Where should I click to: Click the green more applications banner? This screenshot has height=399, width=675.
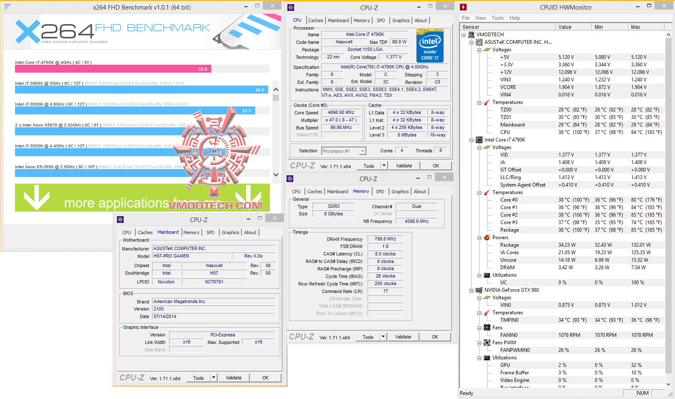point(142,197)
